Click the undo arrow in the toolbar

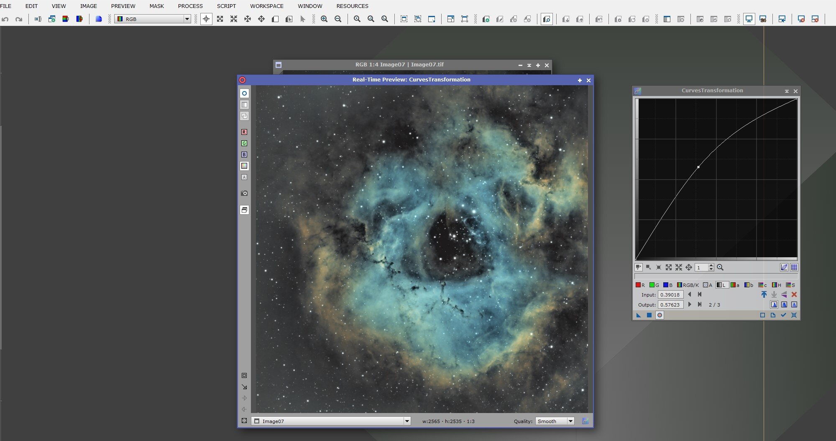[x=5, y=19]
